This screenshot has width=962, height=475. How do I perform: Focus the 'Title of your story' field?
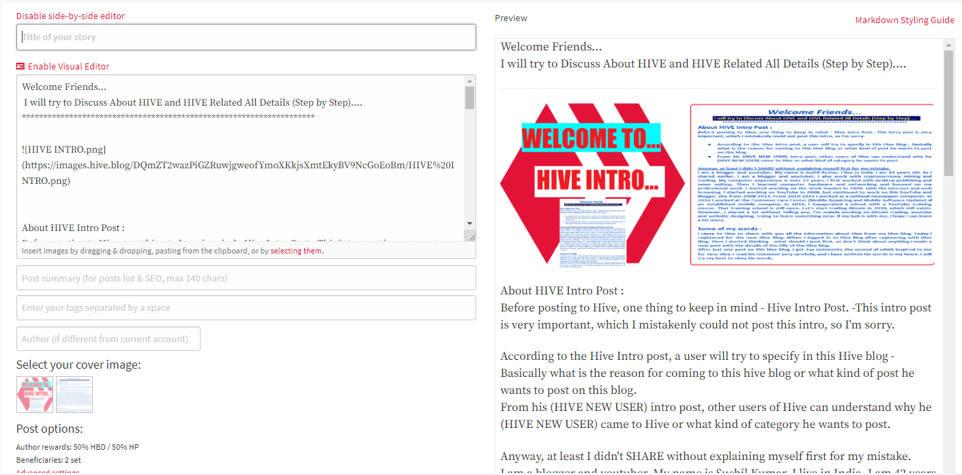(x=246, y=37)
